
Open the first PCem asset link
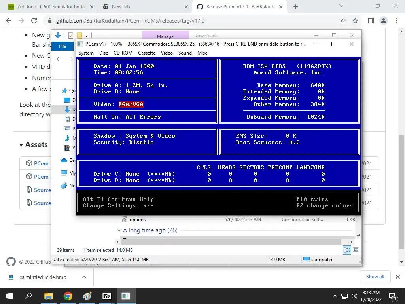pos(43,163)
